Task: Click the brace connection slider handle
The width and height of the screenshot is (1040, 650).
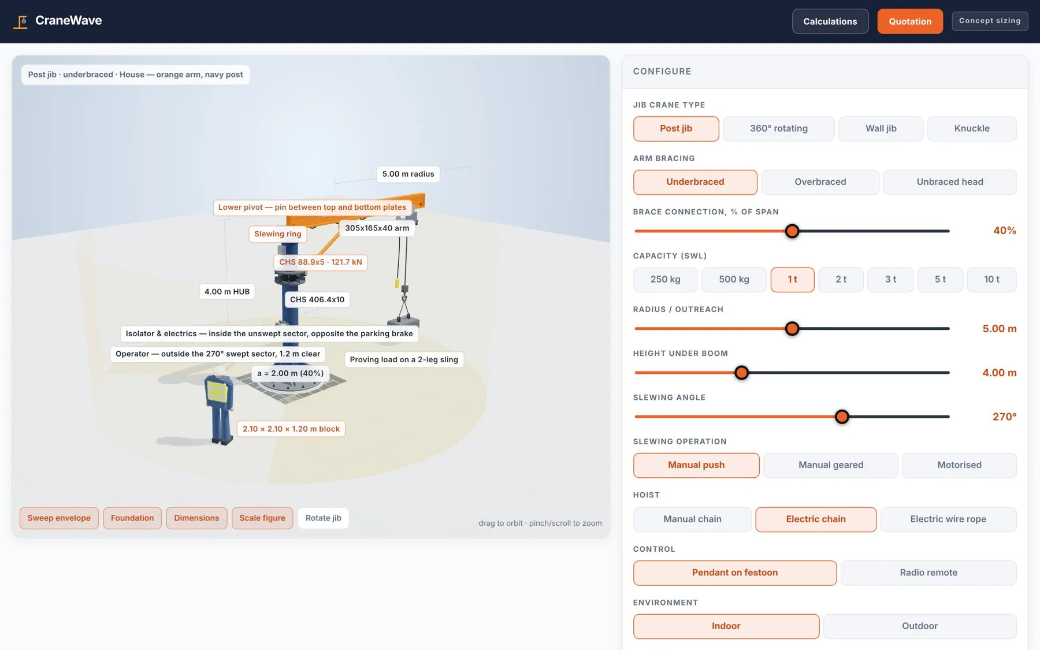Action: point(792,231)
